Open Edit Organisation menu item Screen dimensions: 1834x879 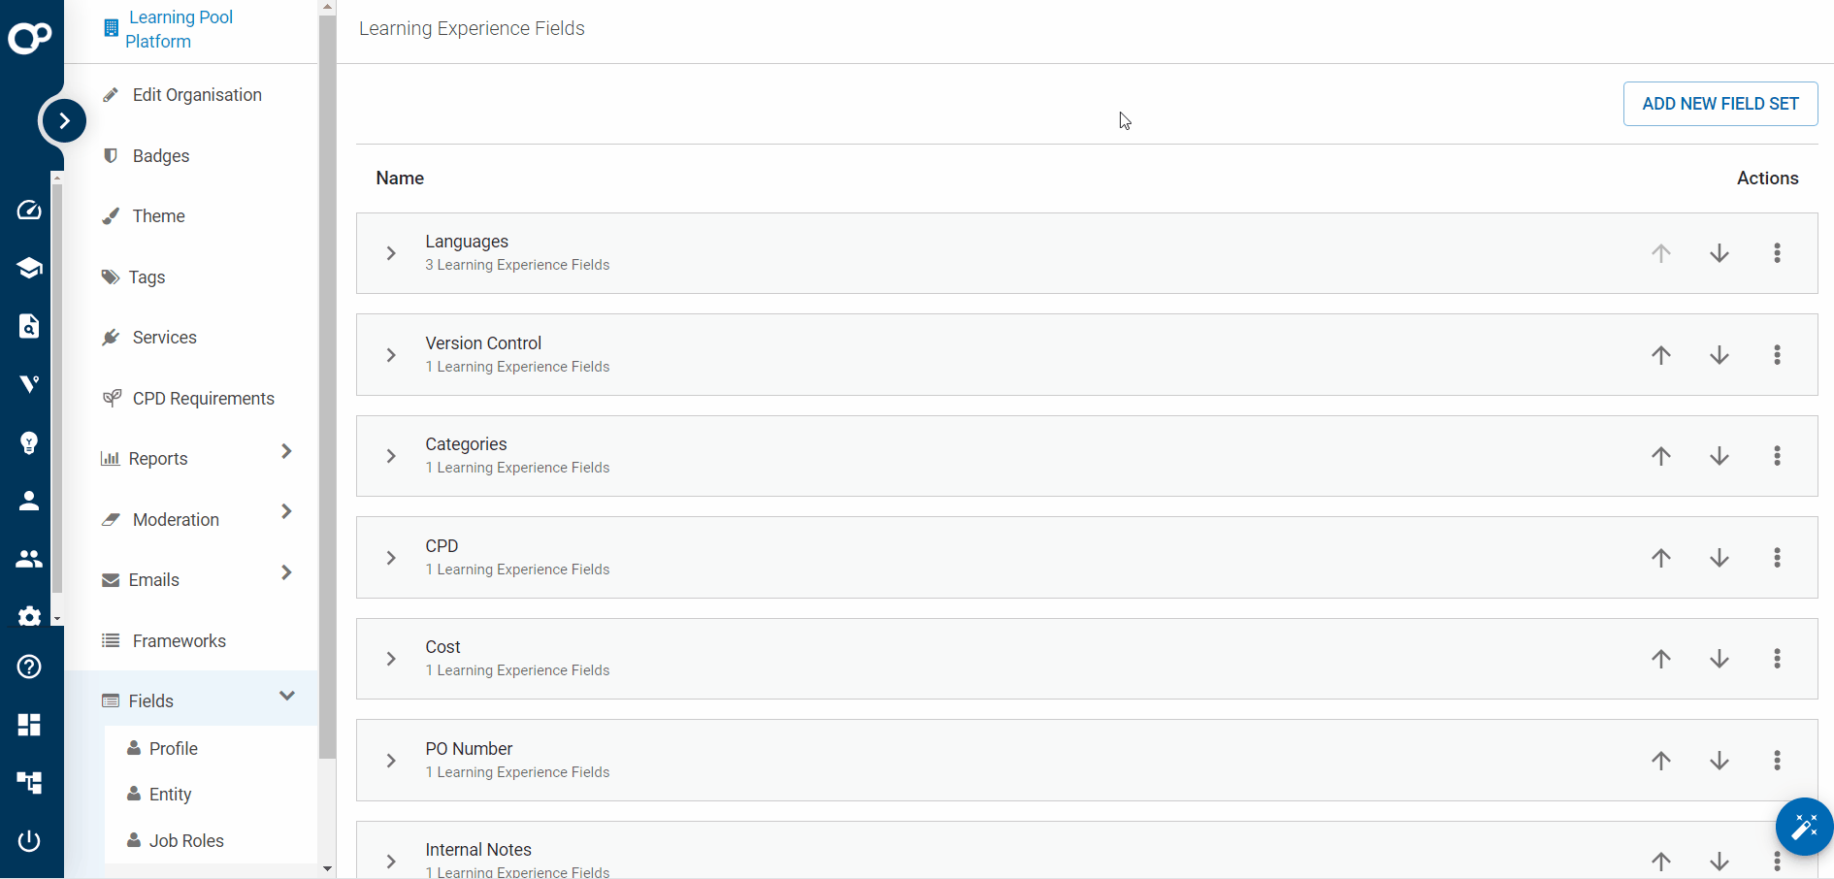[x=197, y=95]
